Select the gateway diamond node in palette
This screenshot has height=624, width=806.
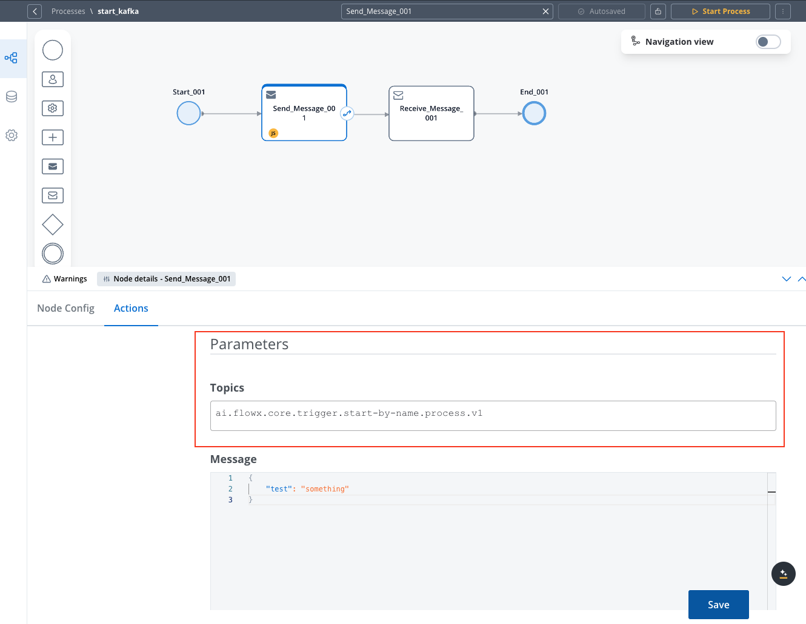click(53, 225)
